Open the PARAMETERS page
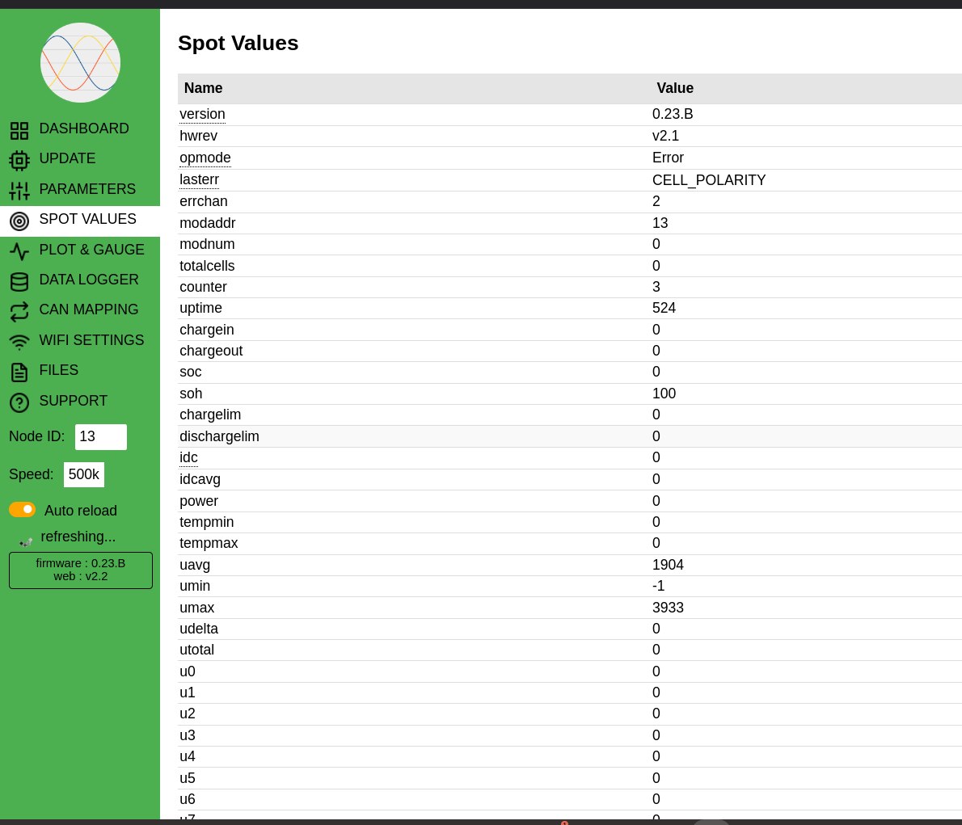962x825 pixels. [87, 189]
